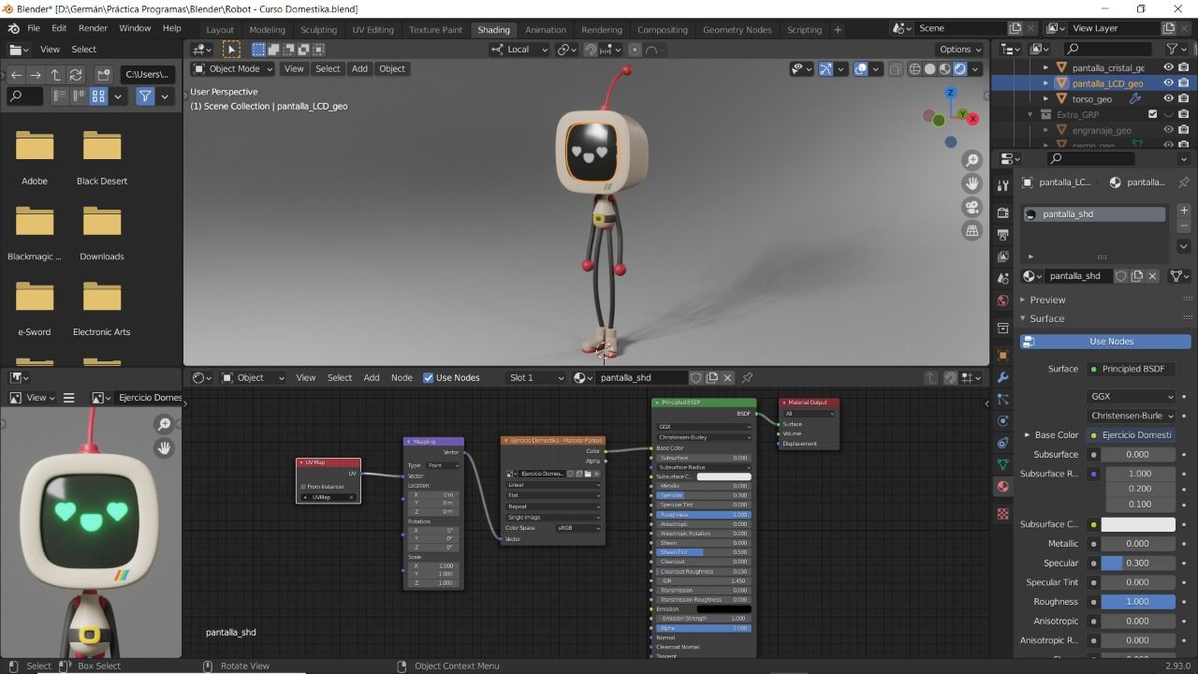Switch file browser to vertical list view
The width and height of the screenshot is (1198, 674).
(x=59, y=95)
